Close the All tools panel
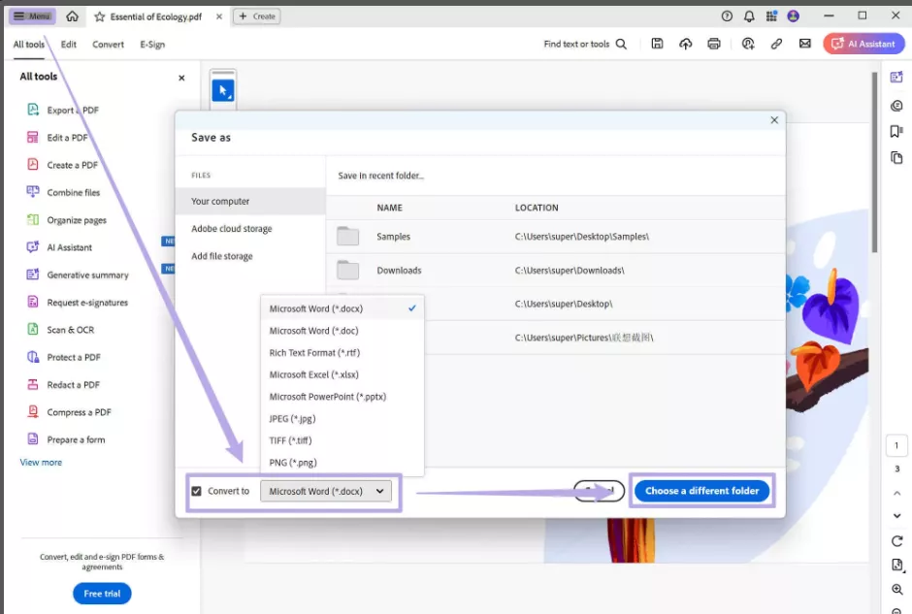Viewport: 912px width, 614px height. 181,78
